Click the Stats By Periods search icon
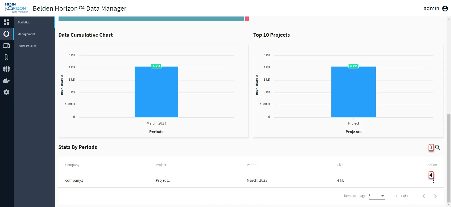 pyautogui.click(x=437, y=147)
